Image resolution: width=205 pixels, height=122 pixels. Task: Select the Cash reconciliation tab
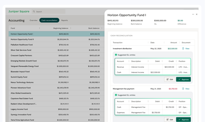49,20
